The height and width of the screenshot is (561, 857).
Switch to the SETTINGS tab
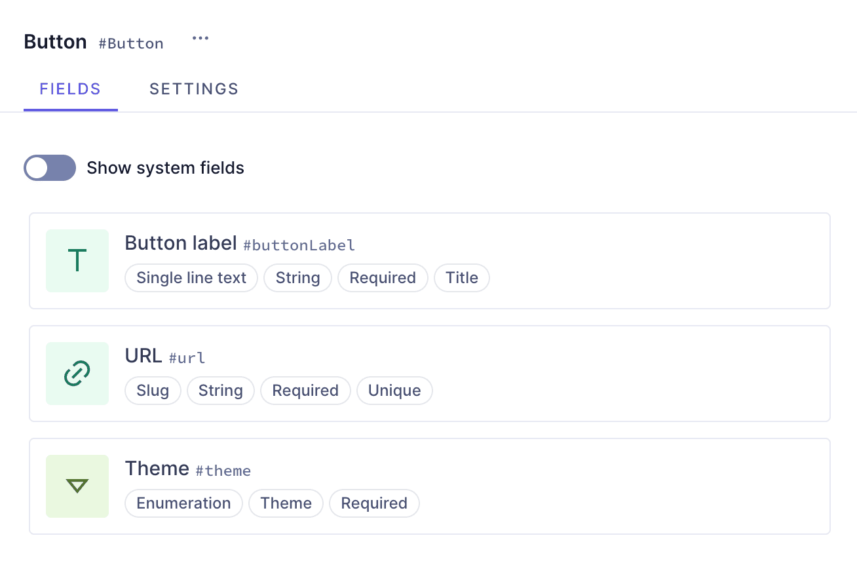pos(193,89)
